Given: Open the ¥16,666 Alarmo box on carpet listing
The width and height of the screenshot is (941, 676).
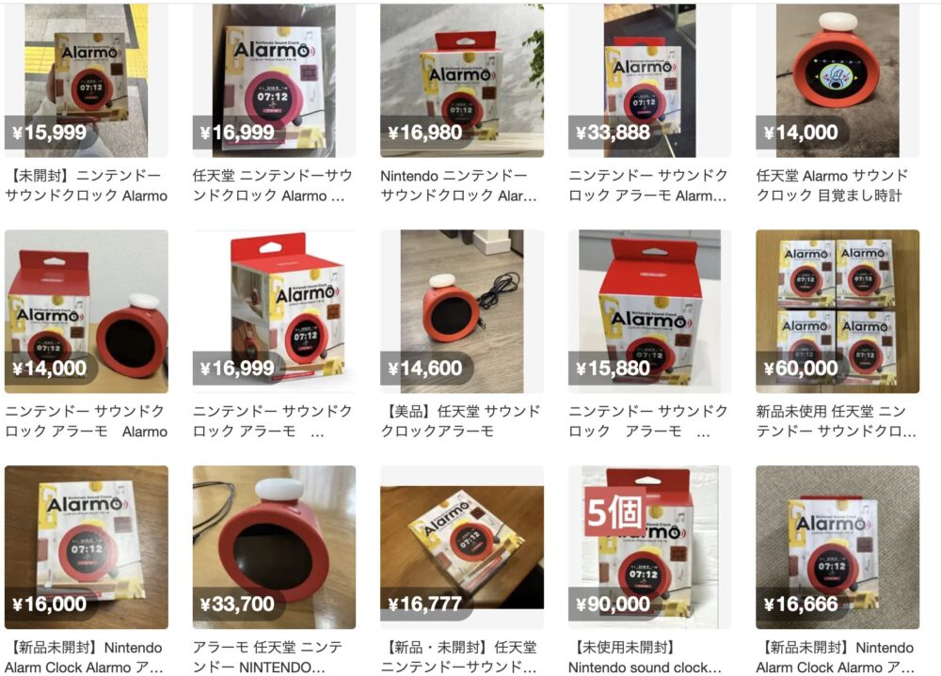Looking at the screenshot, I should pos(837,547).
